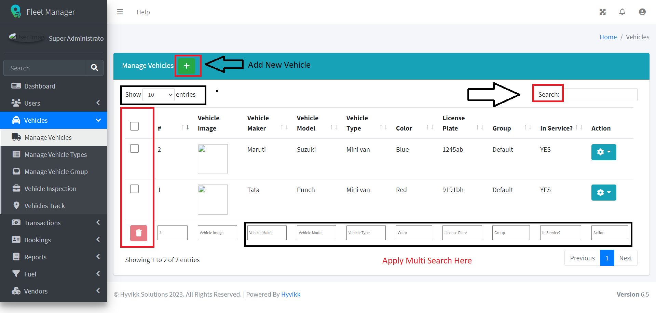This screenshot has height=313, width=656.
Task: Click the sidebar search magnifier button
Action: (x=95, y=68)
